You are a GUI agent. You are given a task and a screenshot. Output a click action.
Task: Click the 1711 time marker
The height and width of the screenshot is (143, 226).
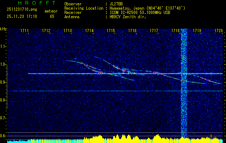pos(25,31)
